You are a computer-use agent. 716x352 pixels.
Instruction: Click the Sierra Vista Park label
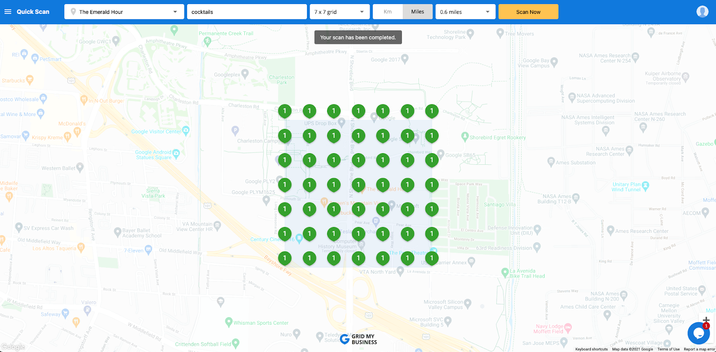coord(153,193)
